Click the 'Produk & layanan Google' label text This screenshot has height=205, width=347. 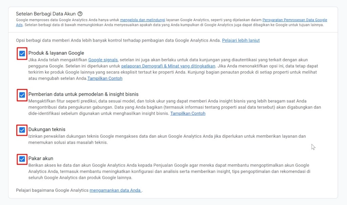[56, 53]
